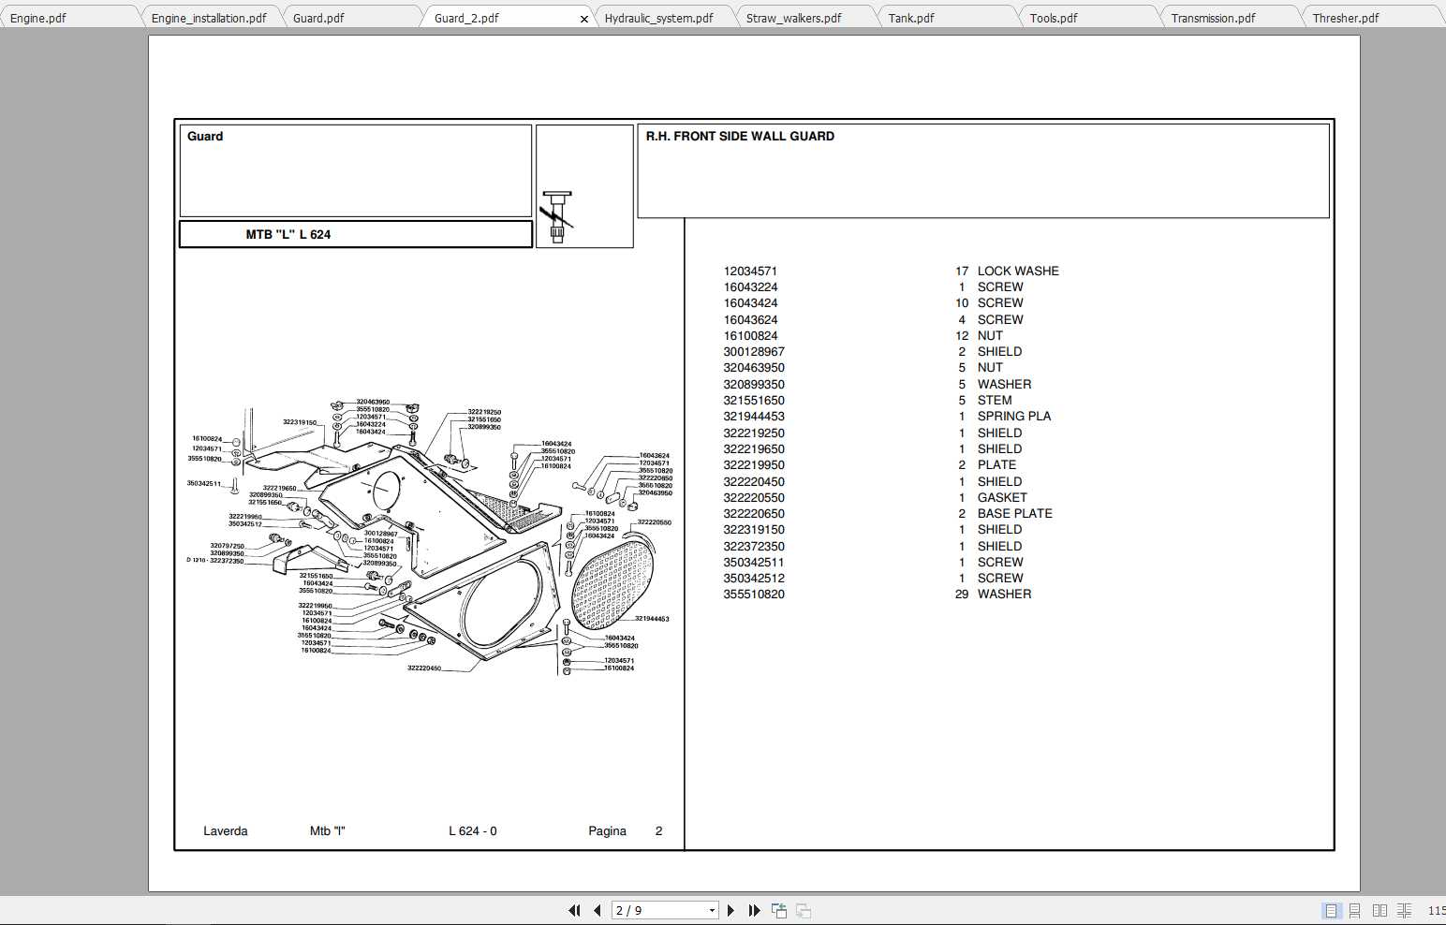Go to the previous page
This screenshot has width=1446, height=925.
pyautogui.click(x=597, y=910)
